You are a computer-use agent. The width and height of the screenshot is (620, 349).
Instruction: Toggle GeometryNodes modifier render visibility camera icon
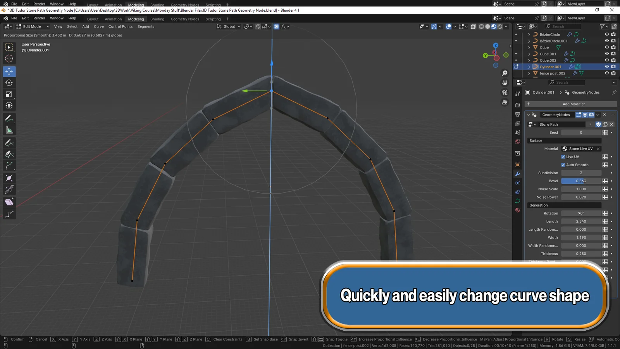pyautogui.click(x=591, y=114)
